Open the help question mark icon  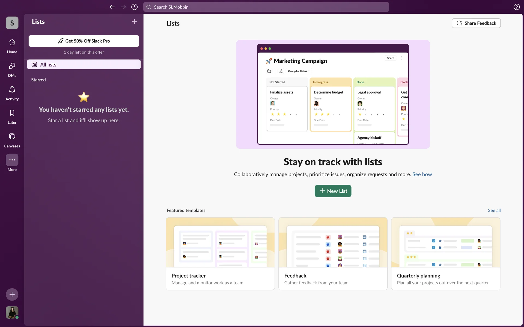[x=516, y=7]
